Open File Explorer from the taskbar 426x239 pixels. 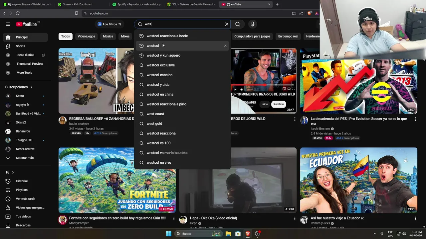click(x=228, y=234)
